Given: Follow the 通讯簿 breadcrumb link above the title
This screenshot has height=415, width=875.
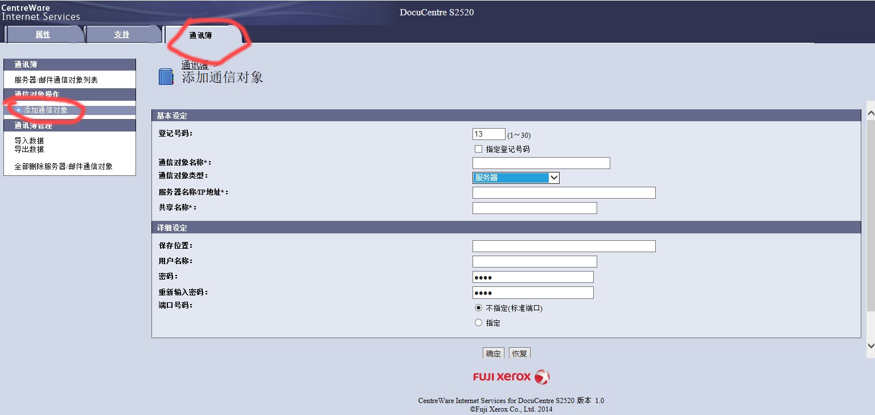Looking at the screenshot, I should pos(195,65).
